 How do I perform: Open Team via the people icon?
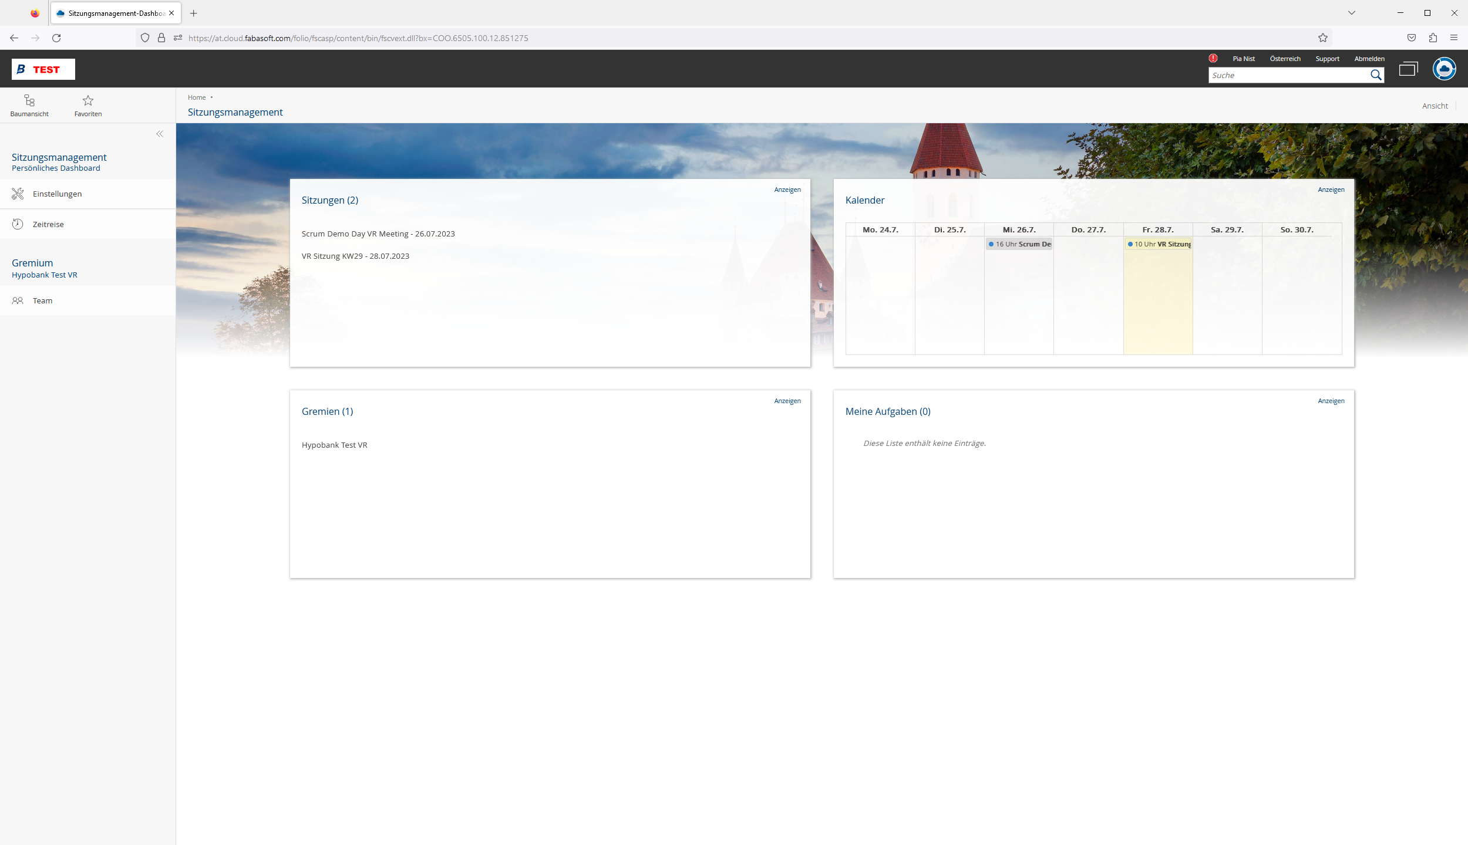(x=17, y=300)
